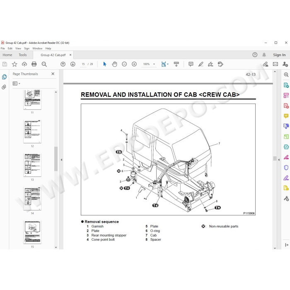Select page 15 thumbnail
290x290 pixels.
pos(32,232)
